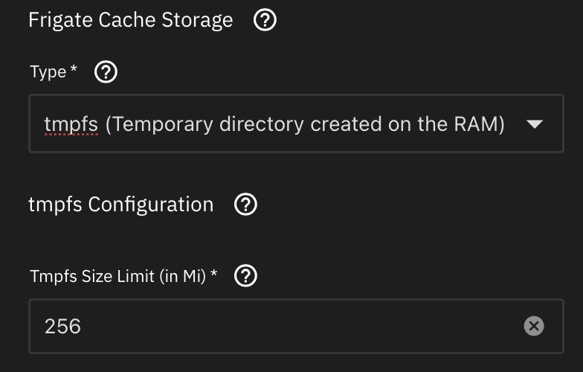Click the underlined word tmpfs in dropdown
Image resolution: width=583 pixels, height=372 pixels.
[x=71, y=124]
